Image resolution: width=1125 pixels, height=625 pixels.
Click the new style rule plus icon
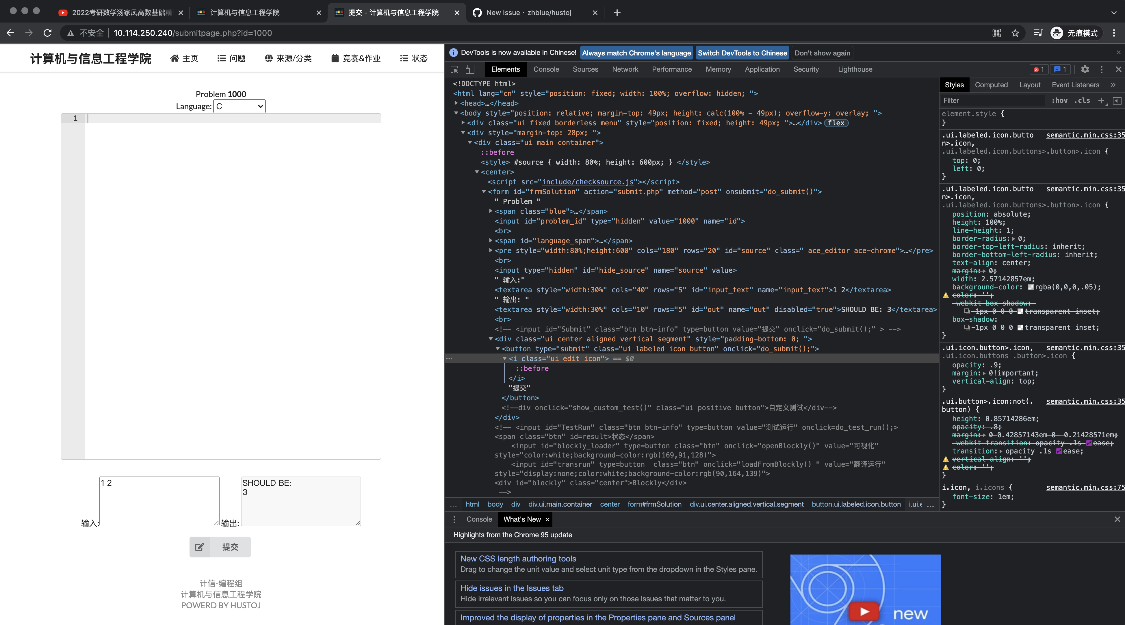1100,101
